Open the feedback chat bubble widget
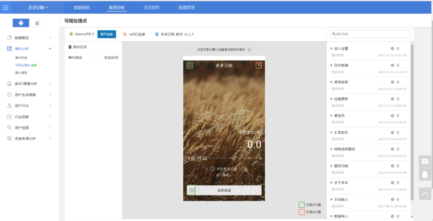Screen dimensions: 433x221 [425, 161]
